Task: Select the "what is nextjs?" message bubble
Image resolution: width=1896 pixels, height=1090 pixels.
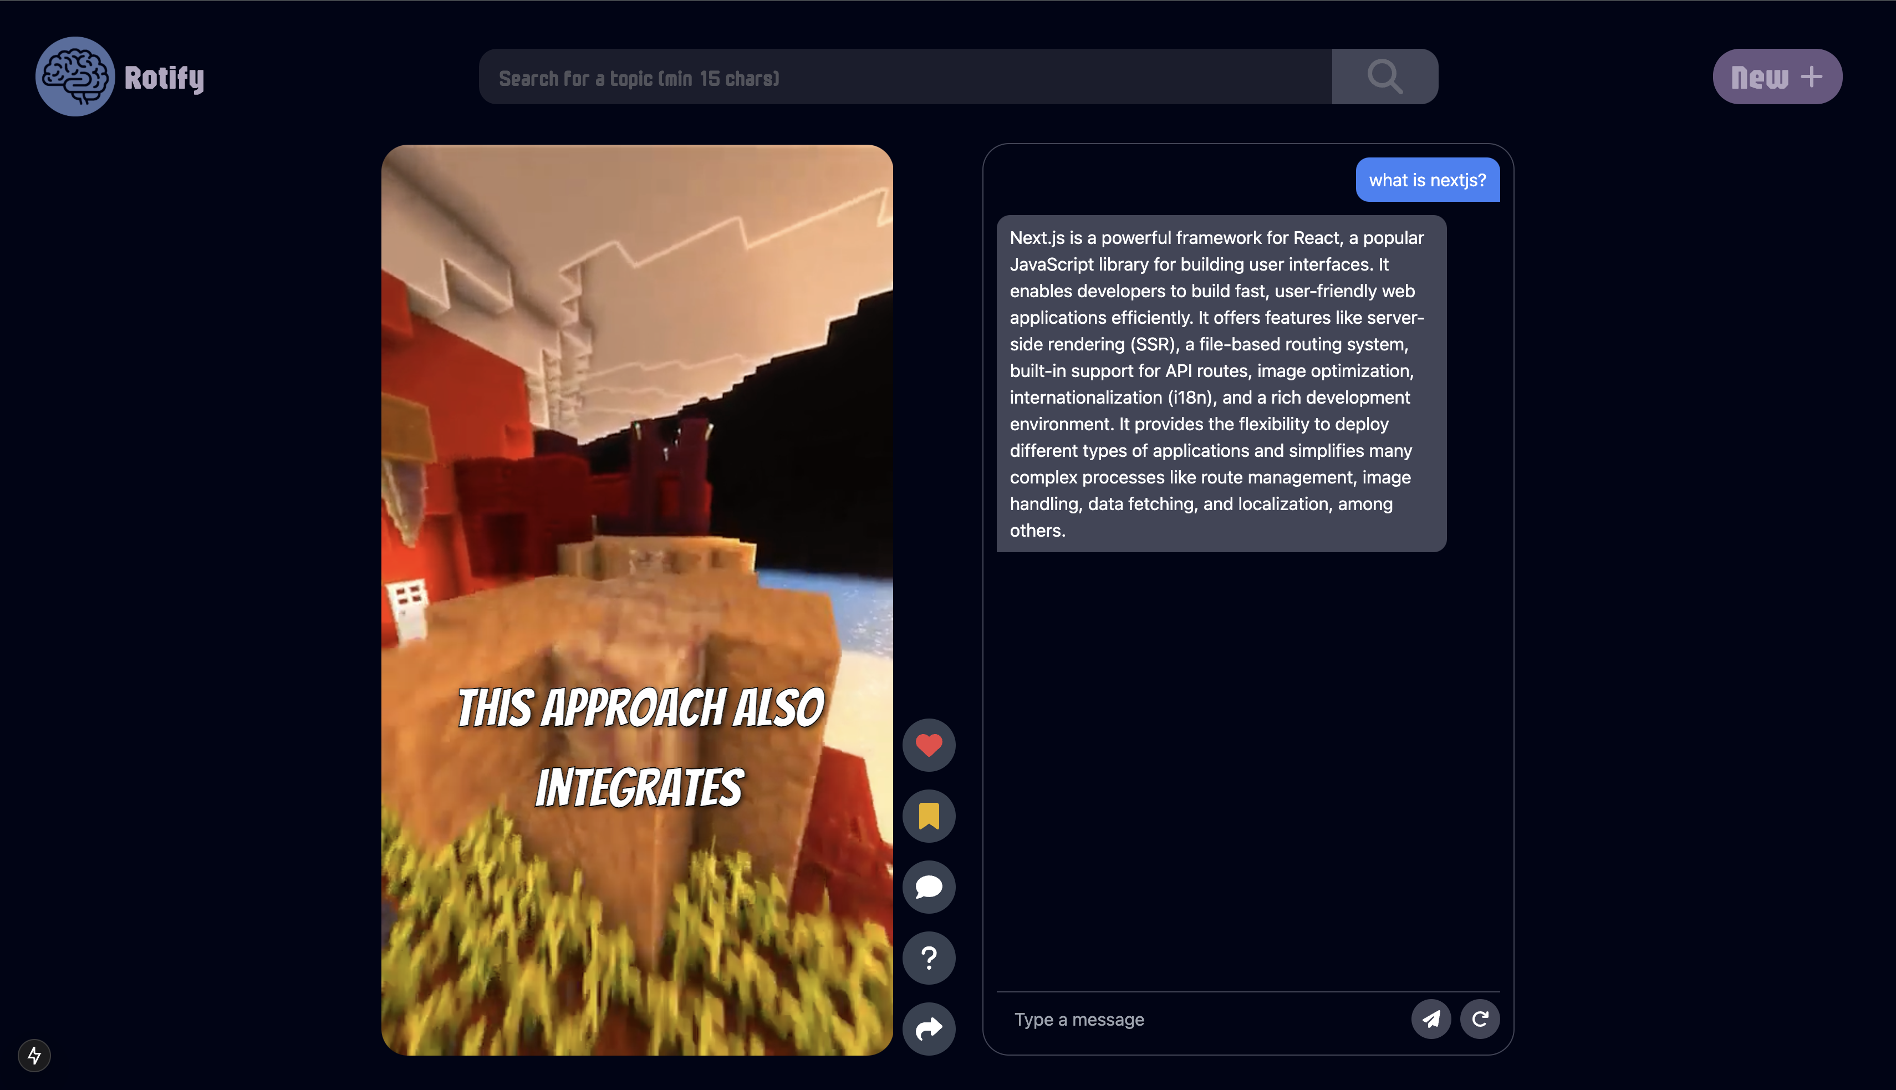Action: pyautogui.click(x=1426, y=180)
